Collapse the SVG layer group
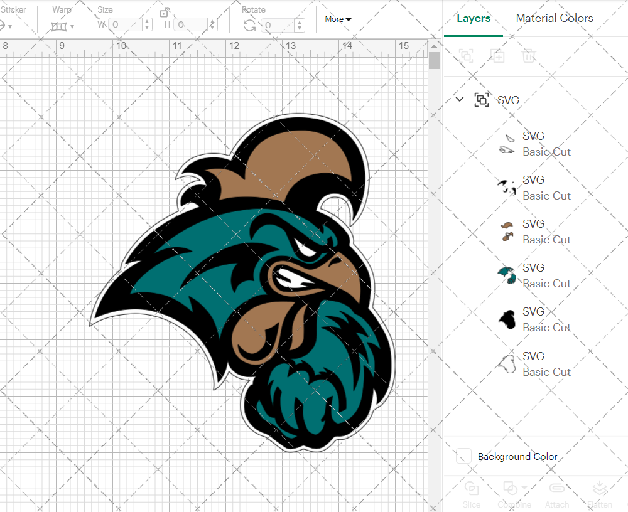 point(459,99)
